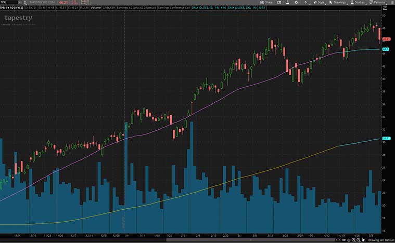Open the Drawings dropdown menu
This screenshot has height=243, width=395.
coord(336,2)
